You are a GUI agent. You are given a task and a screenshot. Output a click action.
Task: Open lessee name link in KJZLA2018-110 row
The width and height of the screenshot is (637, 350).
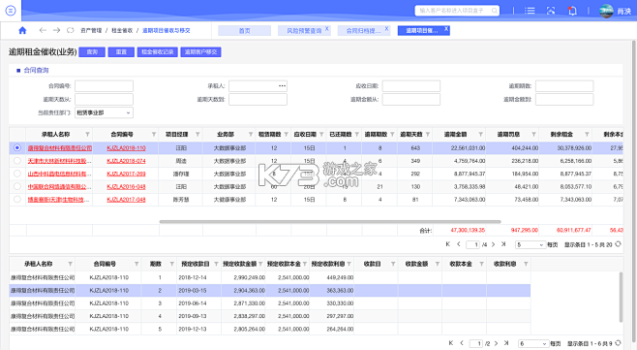(60, 147)
